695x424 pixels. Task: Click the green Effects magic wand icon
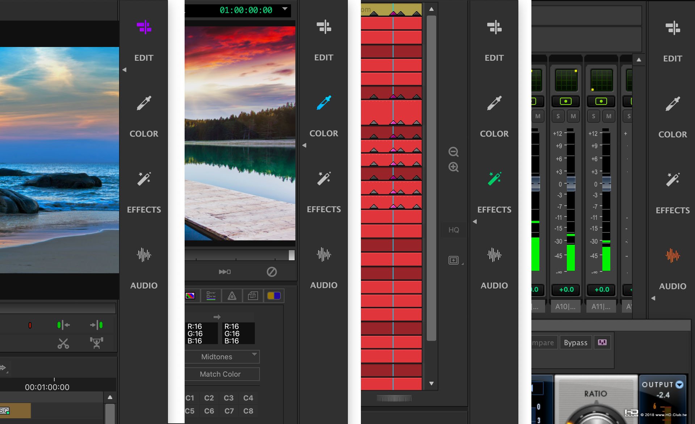point(494,179)
